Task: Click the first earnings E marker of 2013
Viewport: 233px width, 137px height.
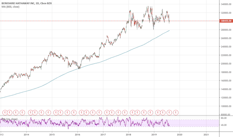Action: point(5,113)
